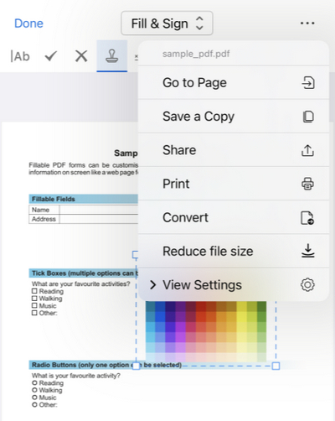Select the checkmark stamp tool
The height and width of the screenshot is (421, 335).
(x=51, y=56)
